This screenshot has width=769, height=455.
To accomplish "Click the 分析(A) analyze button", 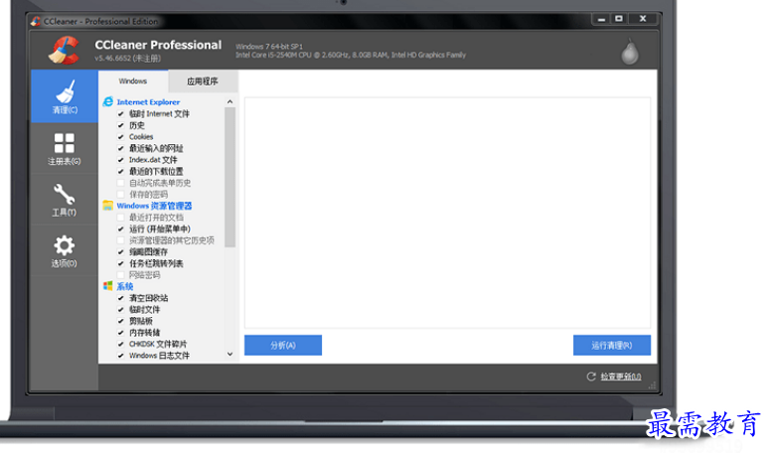I will click(283, 345).
